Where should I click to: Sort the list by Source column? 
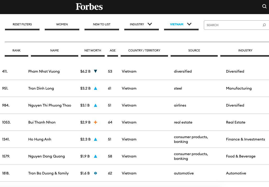pyautogui.click(x=194, y=50)
